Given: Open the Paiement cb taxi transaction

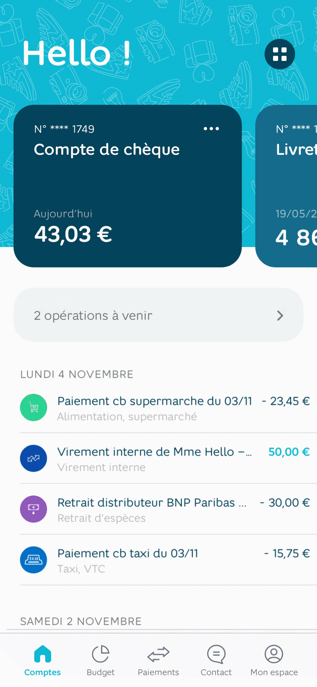Looking at the screenshot, I should point(128,553).
